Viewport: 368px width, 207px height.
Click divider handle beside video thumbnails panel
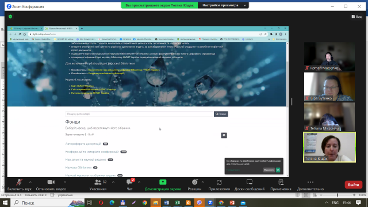tap(292, 102)
